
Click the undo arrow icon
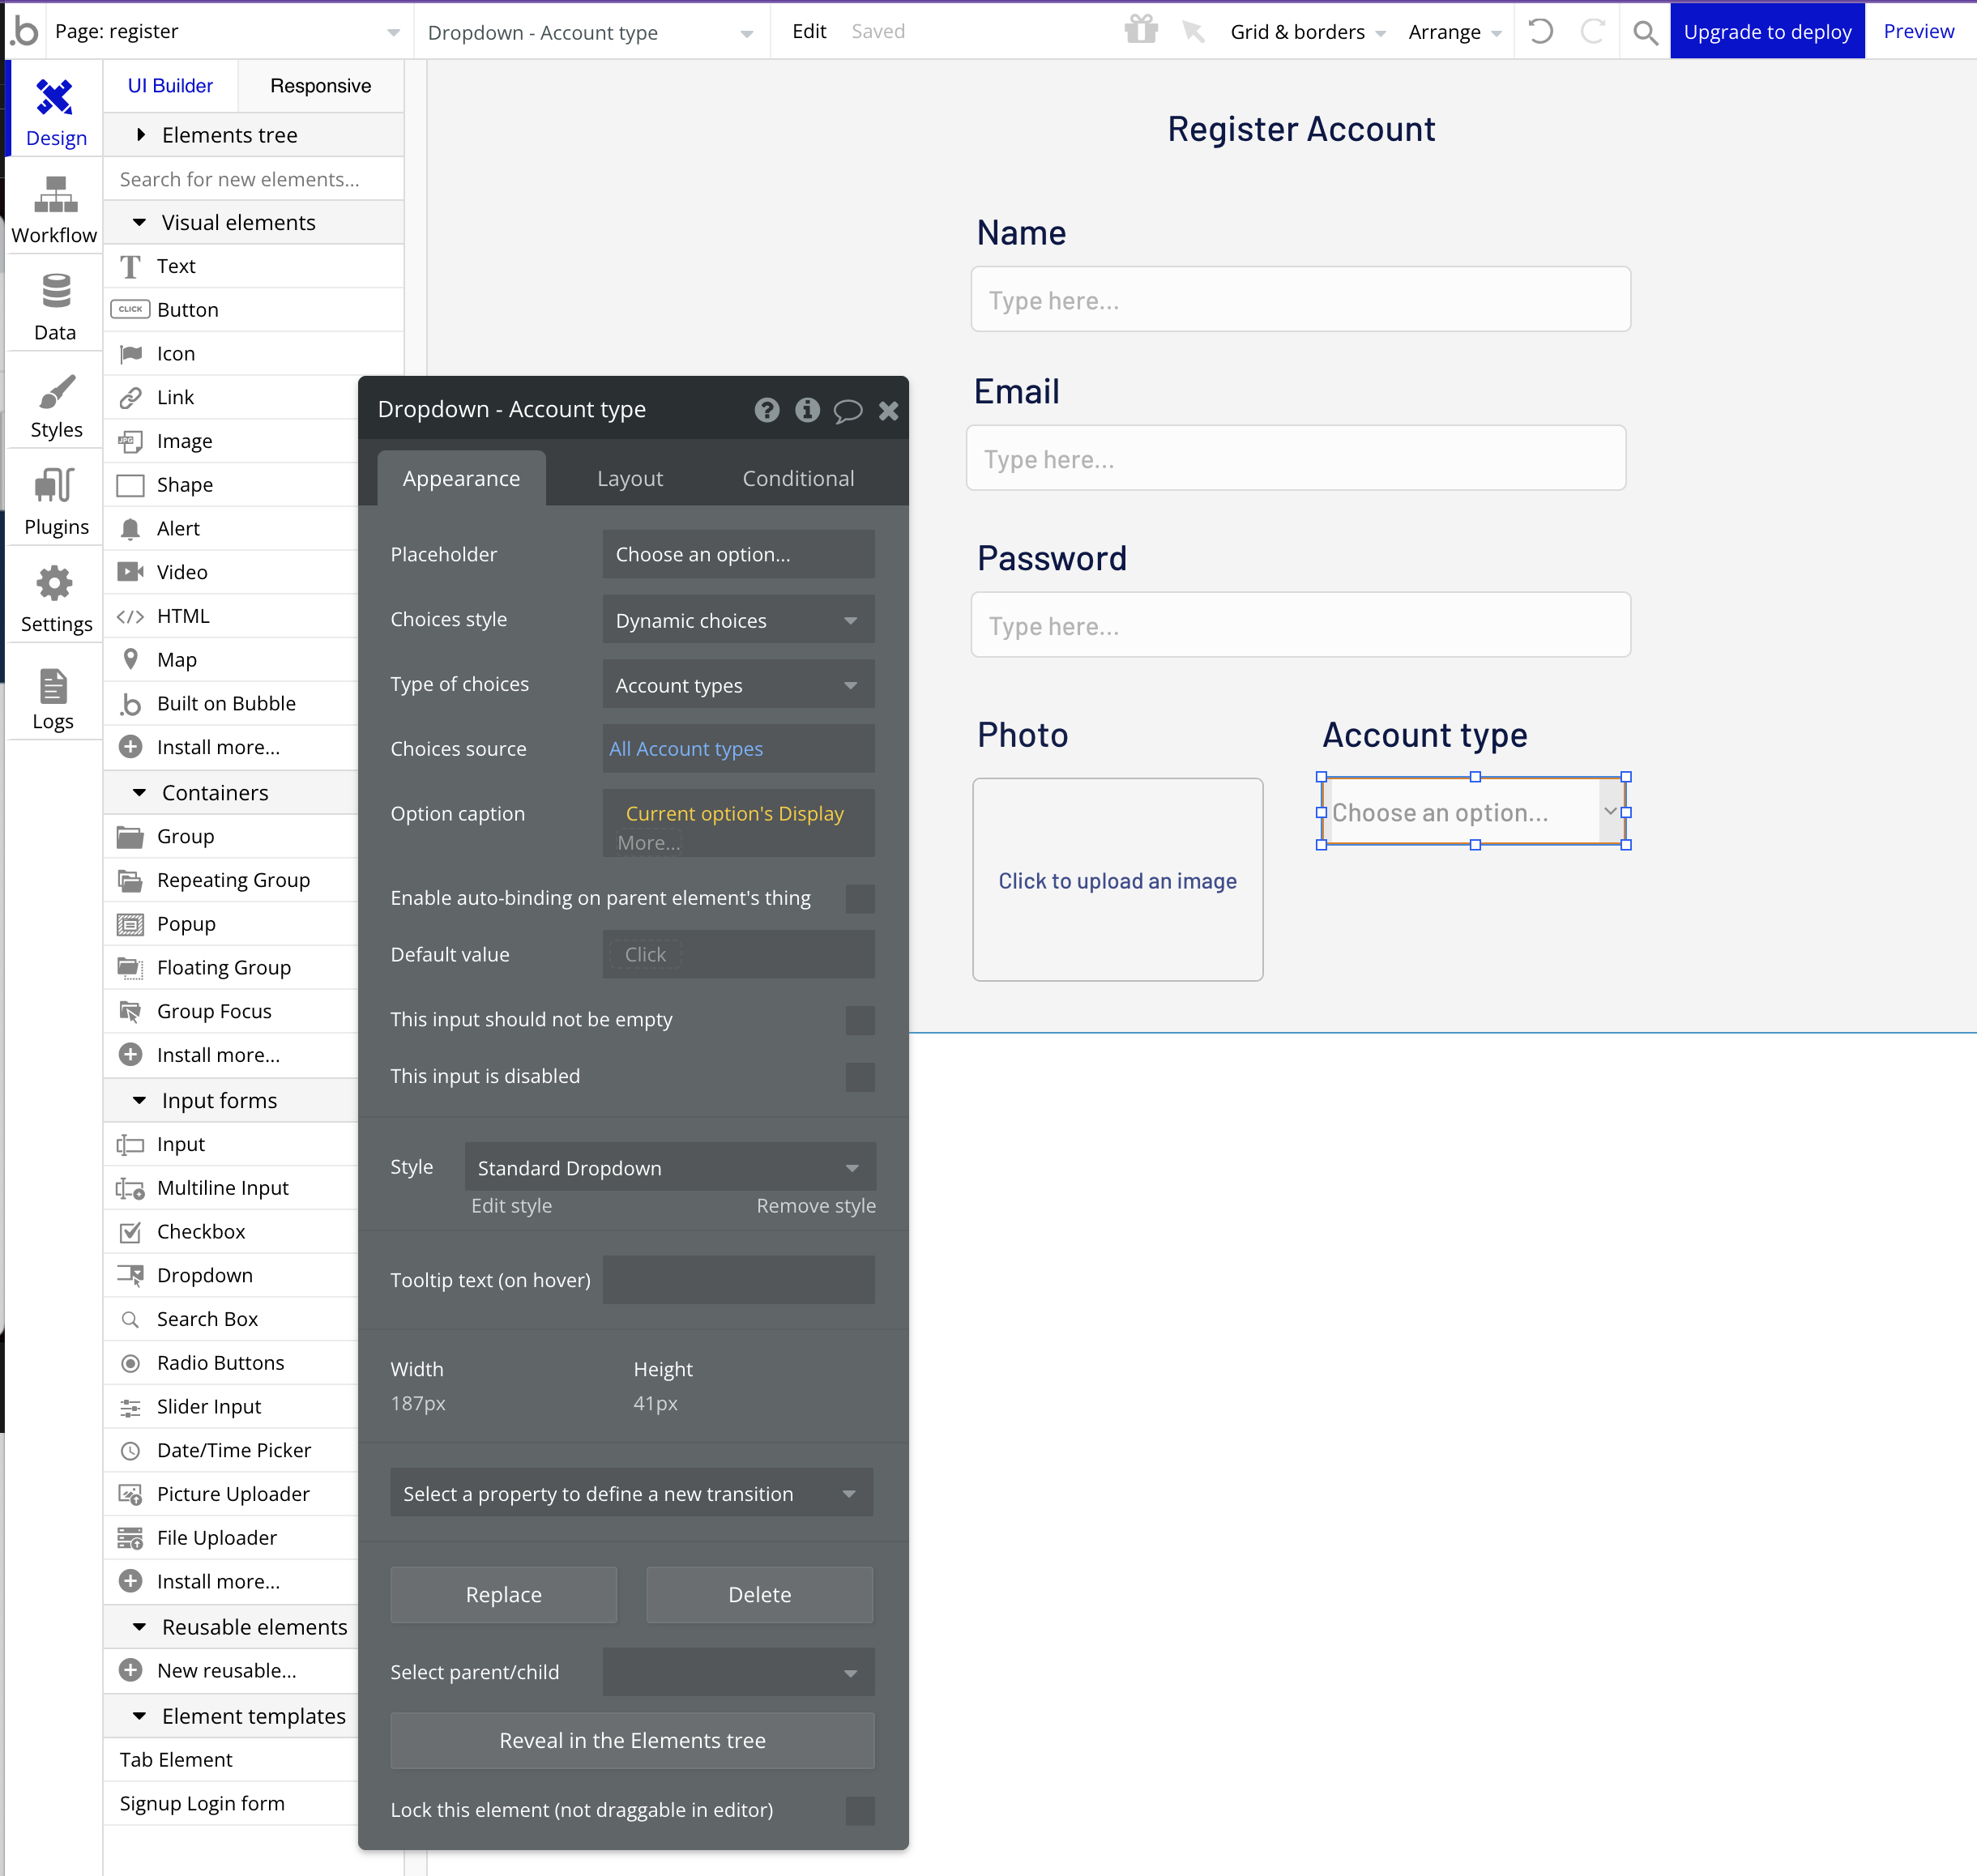1541,31
